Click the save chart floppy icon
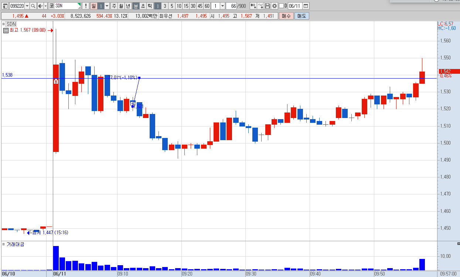Viewport: 460px width, 277px height. point(268,6)
